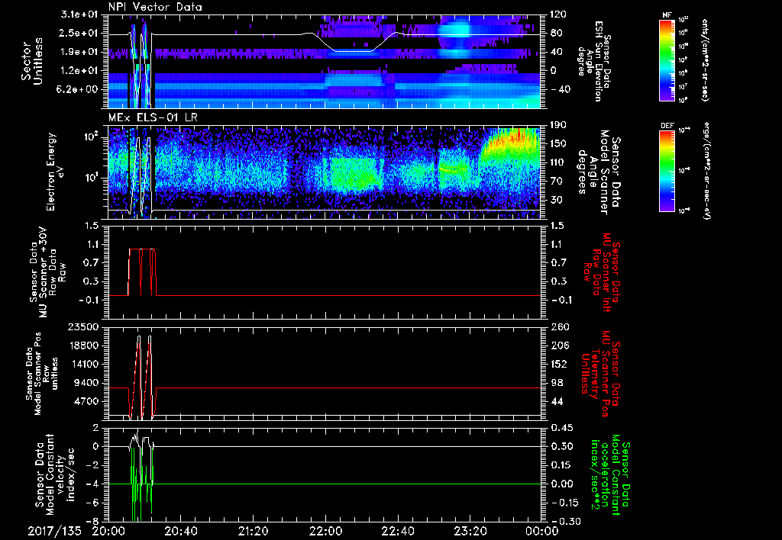This screenshot has height=540, width=782.
Task: Click the '110' scanner angle tick value
Action: pos(558,162)
